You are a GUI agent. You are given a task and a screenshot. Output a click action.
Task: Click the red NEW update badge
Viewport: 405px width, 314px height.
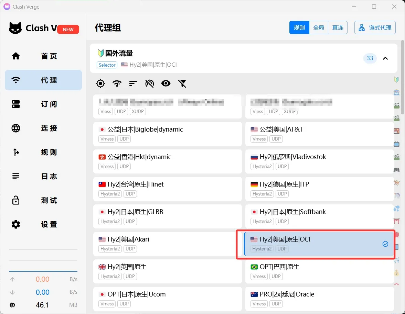68,30
